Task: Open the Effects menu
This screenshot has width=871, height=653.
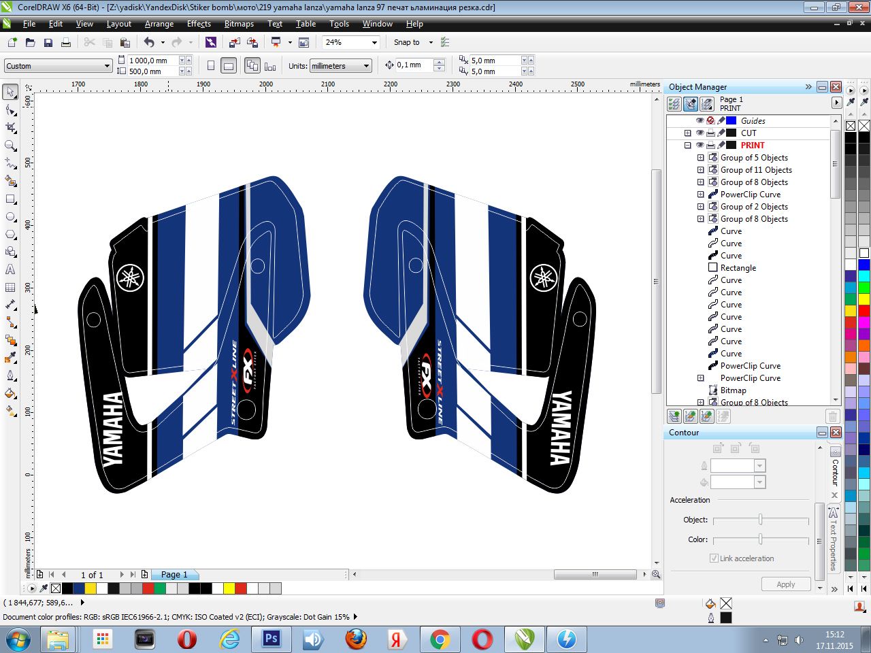Action: (199, 24)
